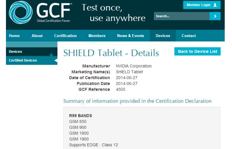The image size is (232, 149).
Task: Click the Test once, use anywhere tagline
Action: coord(113,13)
